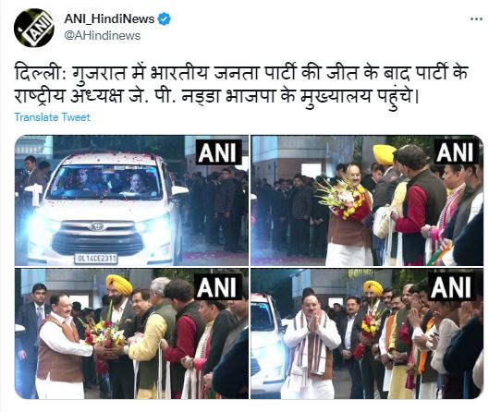Screen dimensions: 489x412
Task: Click the Toyota logo on the car grille
Action: click(98, 226)
